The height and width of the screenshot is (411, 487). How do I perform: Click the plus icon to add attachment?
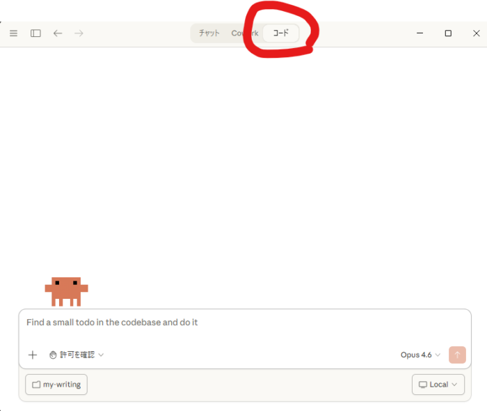(x=33, y=355)
